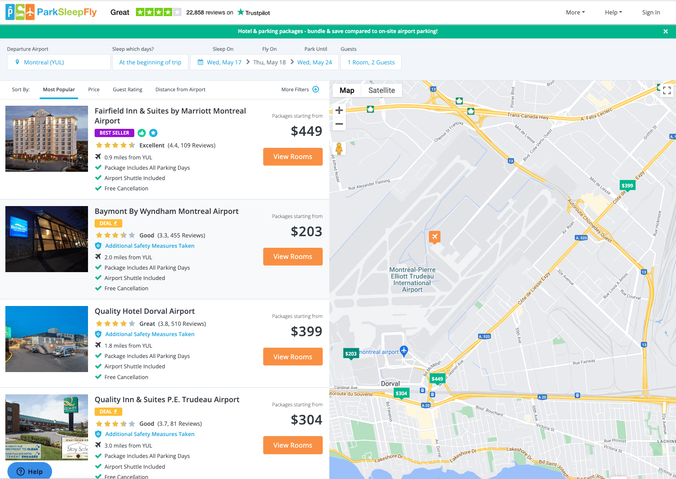The width and height of the screenshot is (676, 479).
Task: Open Quality Inn & Suites P.E. Trudeau title
Action: pyautogui.click(x=167, y=400)
